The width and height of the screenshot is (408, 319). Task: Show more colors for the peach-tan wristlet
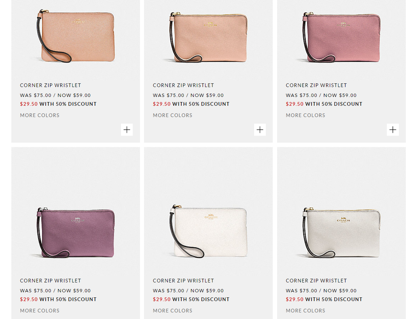(x=39, y=115)
